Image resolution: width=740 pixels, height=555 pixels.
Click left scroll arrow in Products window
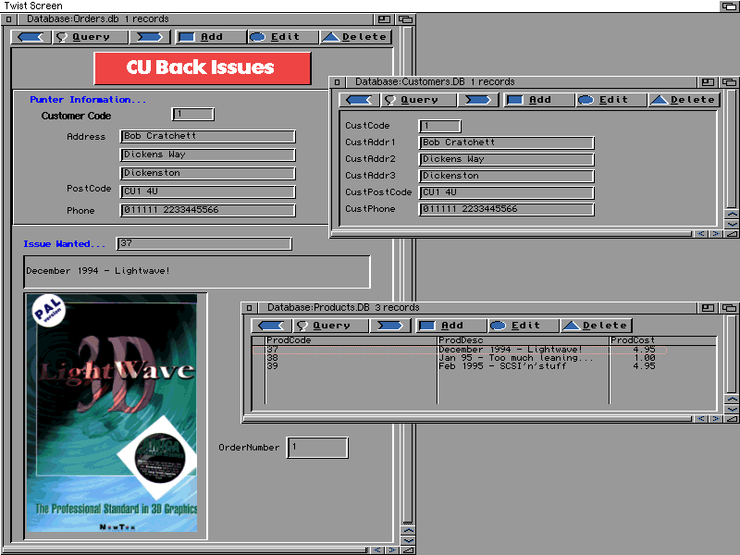701,419
